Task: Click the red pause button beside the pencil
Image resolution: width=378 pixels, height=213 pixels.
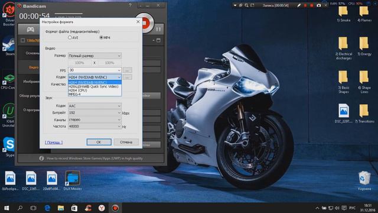Action: tap(305, 5)
